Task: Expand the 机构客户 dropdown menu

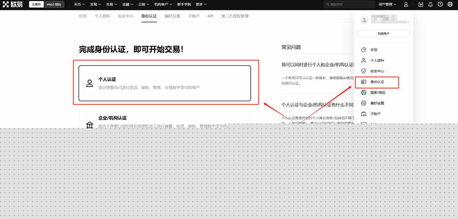Action: pos(163,5)
